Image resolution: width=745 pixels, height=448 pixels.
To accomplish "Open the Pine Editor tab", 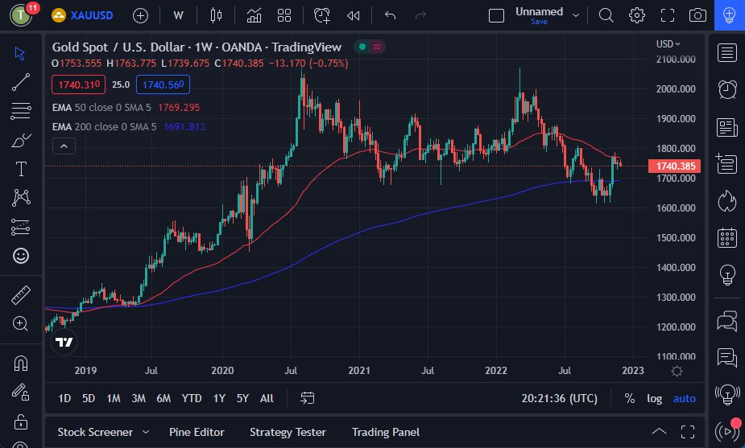I will click(197, 432).
